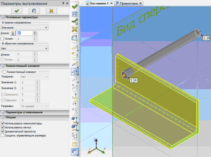Click the orange X icon in the vertical toolbar
This screenshot has width=211, height=157.
[x=75, y=29]
